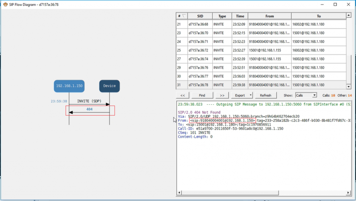Click the left arrow of the message pane scrollbar
The height and width of the screenshot is (201, 356).
[x=179, y=192]
